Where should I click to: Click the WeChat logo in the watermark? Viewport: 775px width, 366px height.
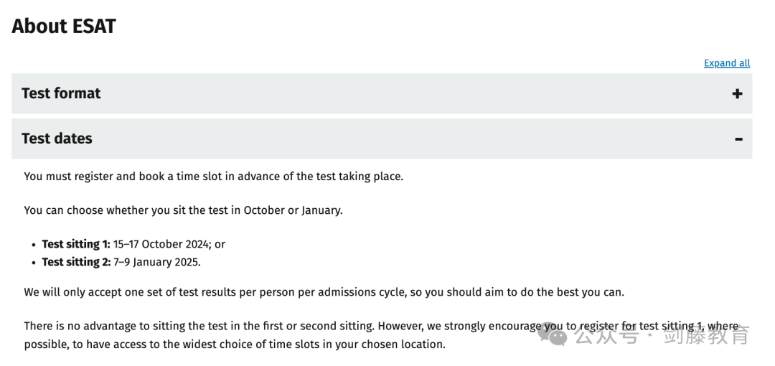click(553, 335)
